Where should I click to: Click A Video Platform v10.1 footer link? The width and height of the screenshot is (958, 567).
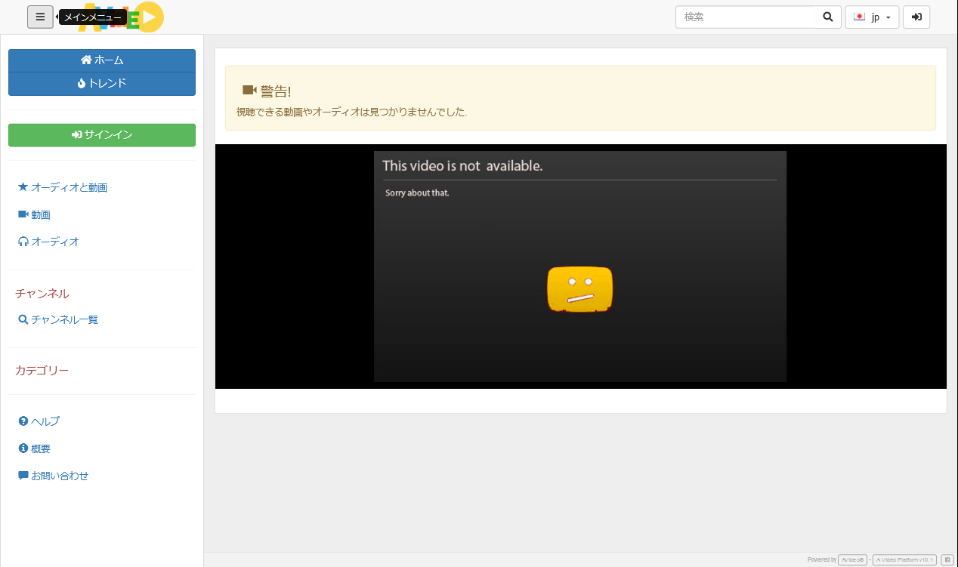click(904, 559)
